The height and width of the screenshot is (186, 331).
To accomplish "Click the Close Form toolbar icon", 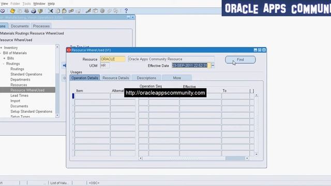I will click(40, 11).
